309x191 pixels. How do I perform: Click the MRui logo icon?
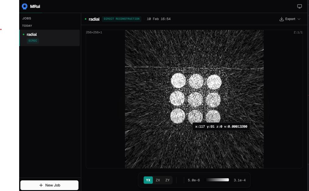[x=25, y=6]
